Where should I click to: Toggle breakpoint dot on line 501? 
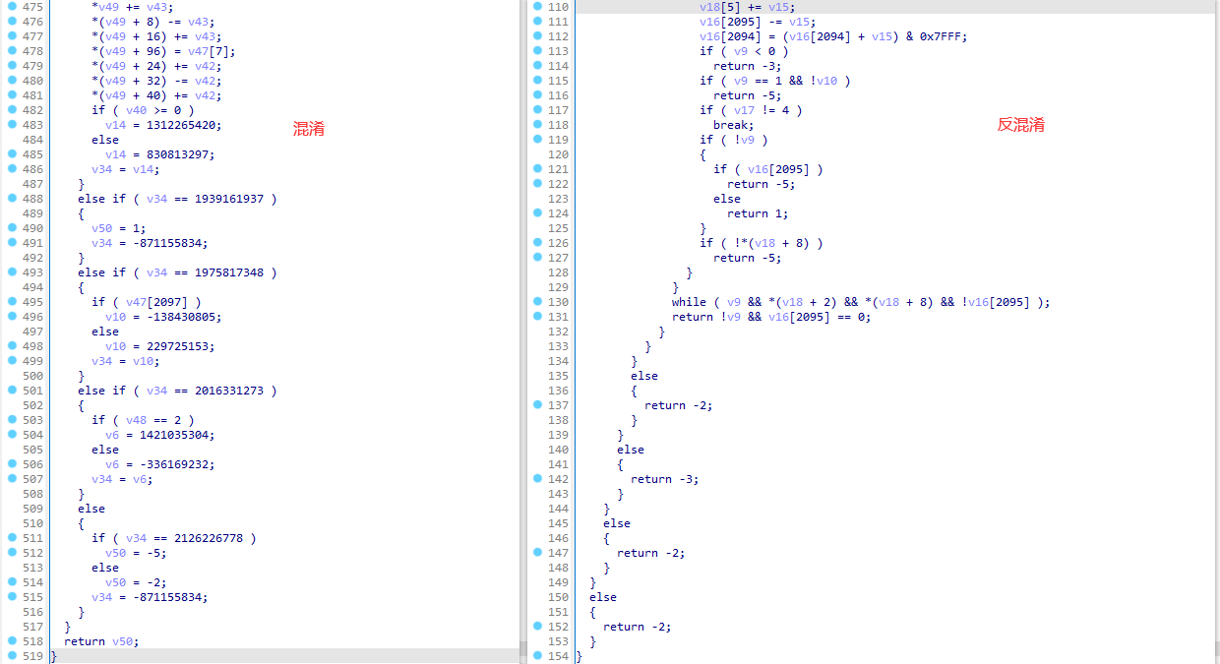pos(11,391)
